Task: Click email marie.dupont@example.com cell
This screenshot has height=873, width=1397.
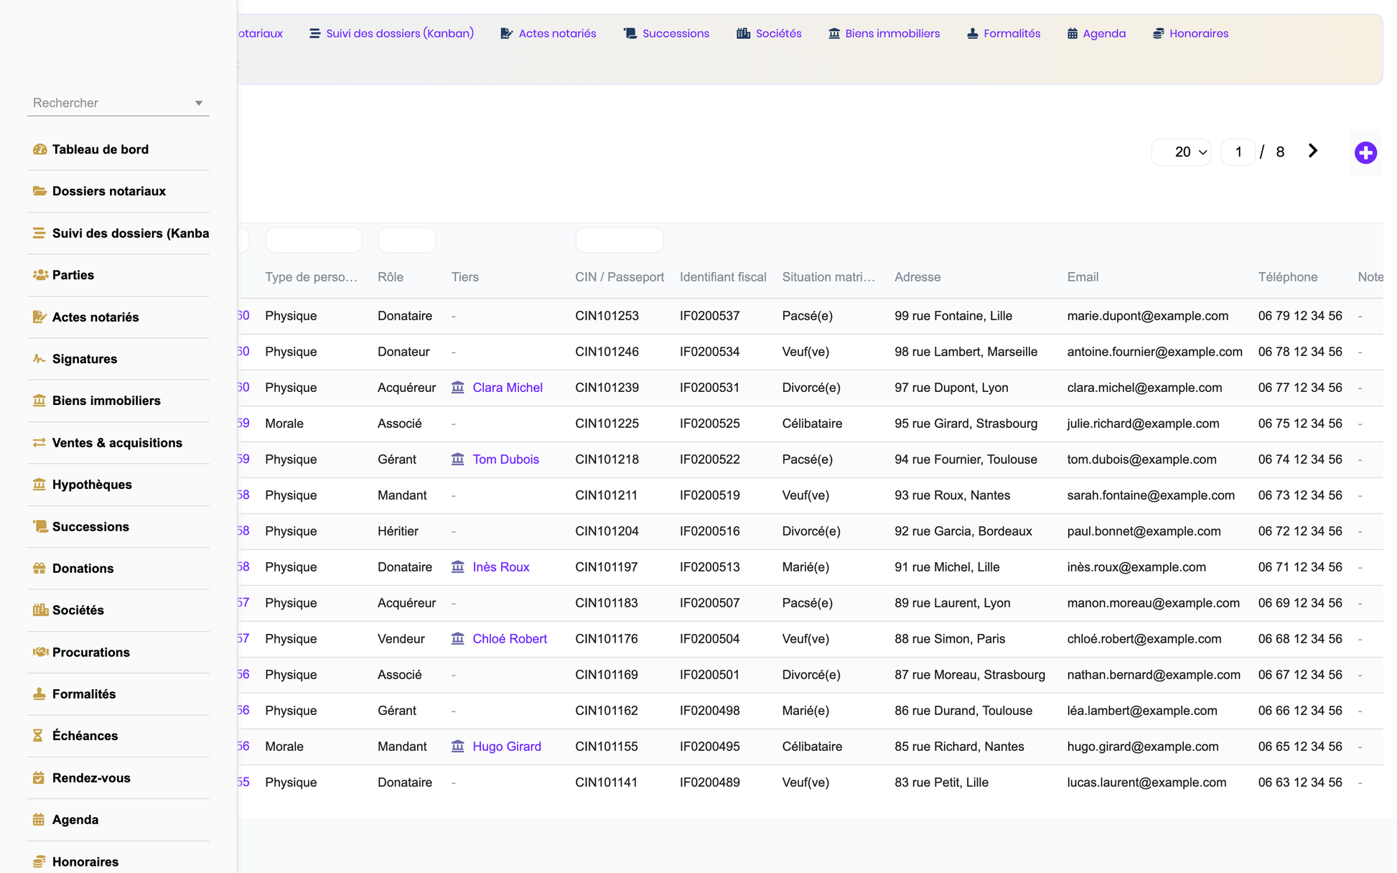Action: click(x=1148, y=316)
